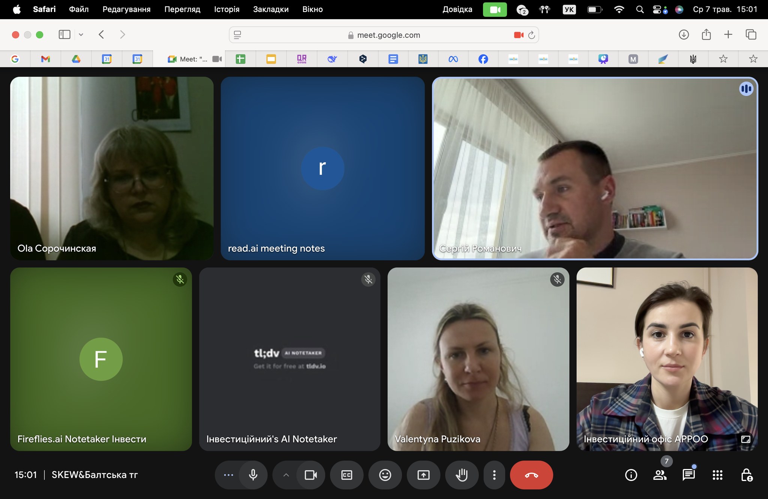Mute the microphone
The height and width of the screenshot is (499, 768).
pyautogui.click(x=253, y=475)
